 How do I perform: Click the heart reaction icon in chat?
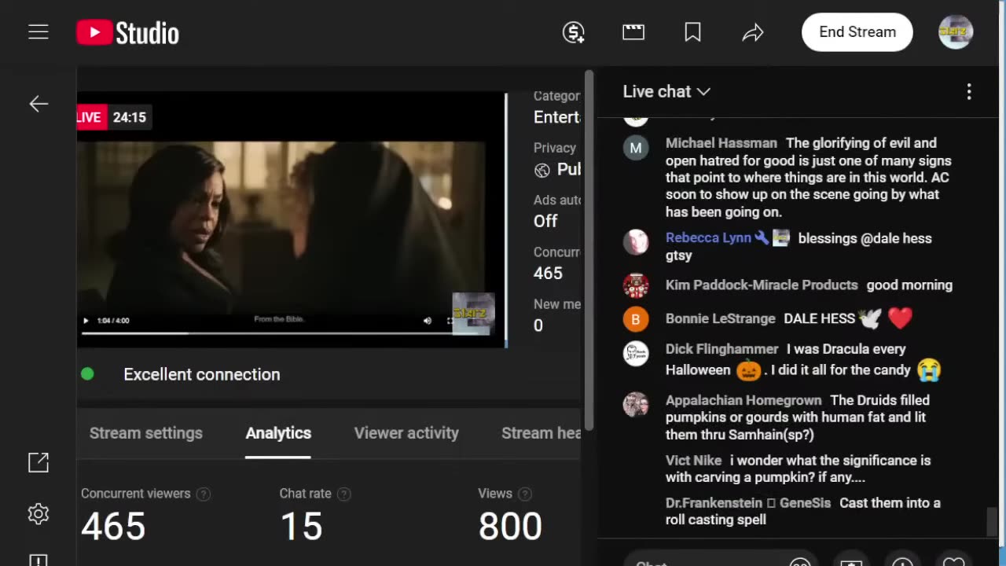[x=953, y=563]
